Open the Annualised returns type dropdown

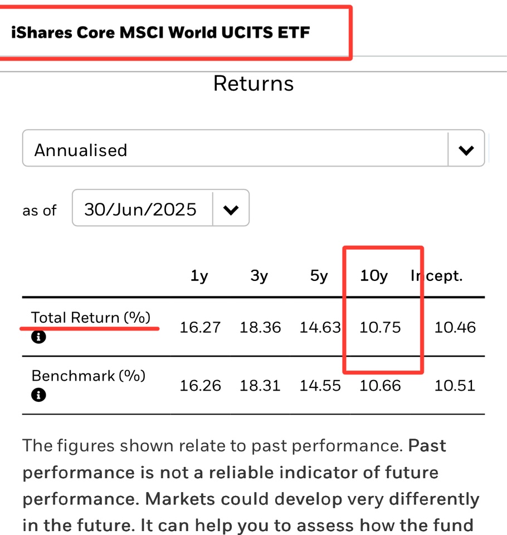253,148
